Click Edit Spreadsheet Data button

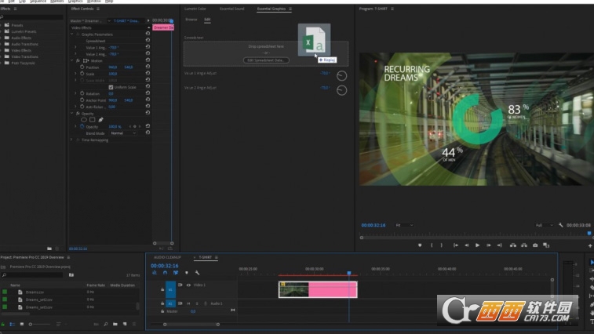click(266, 60)
